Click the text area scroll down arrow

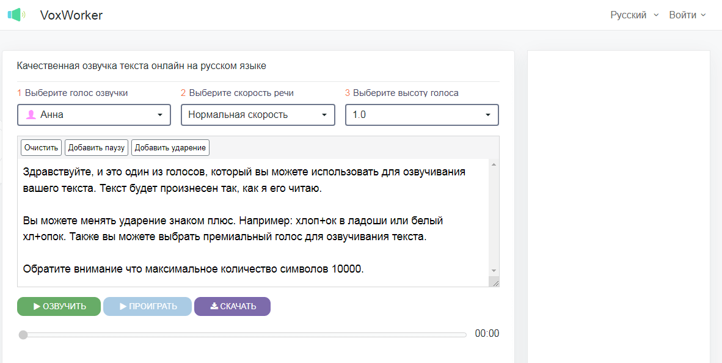[494, 270]
